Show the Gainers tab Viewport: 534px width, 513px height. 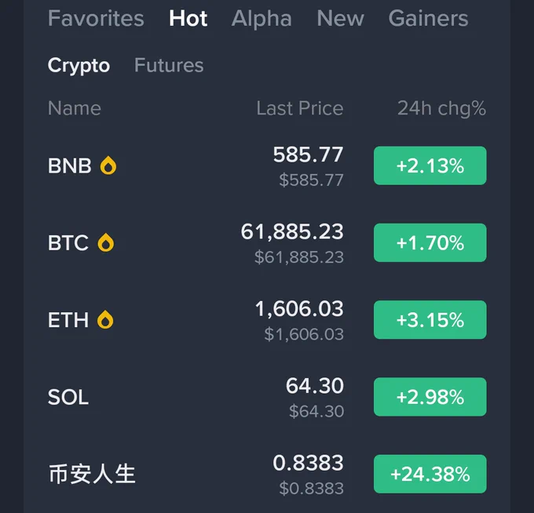point(428,18)
